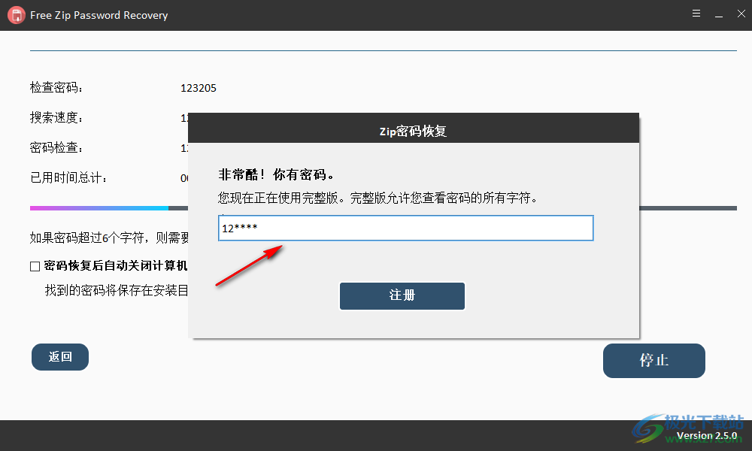
Task: Focus the password field showing 12****
Action: [406, 229]
